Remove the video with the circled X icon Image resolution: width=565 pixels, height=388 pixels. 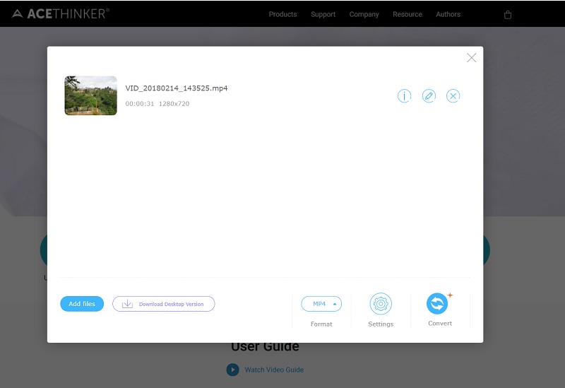[453, 96]
